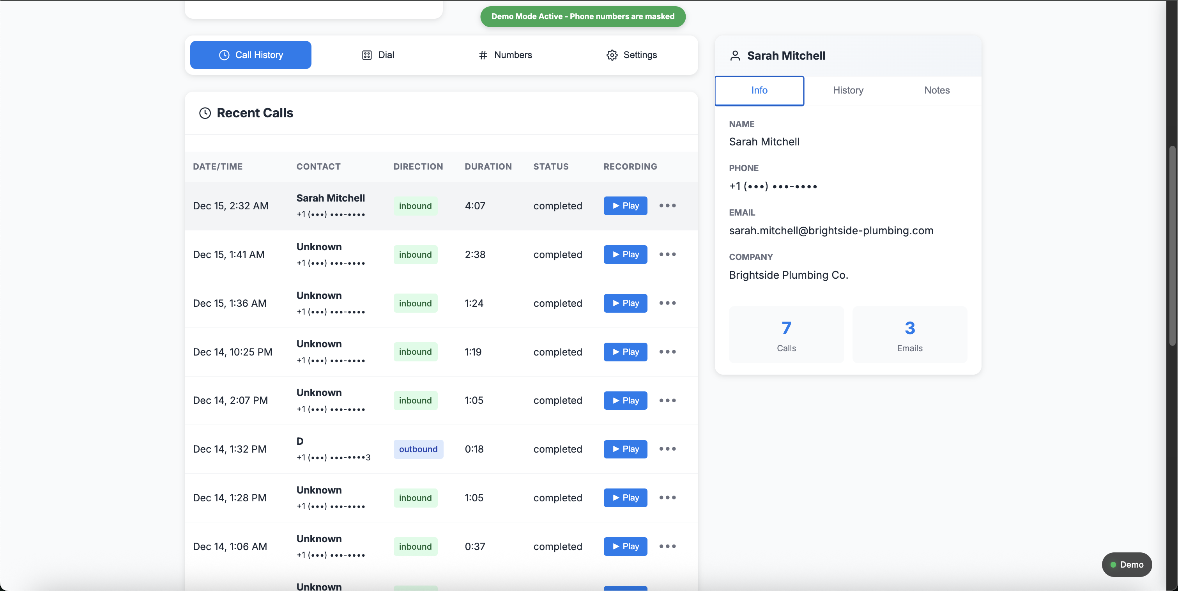This screenshot has width=1178, height=591.
Task: Open the ellipsis menu for the Dec 14 1:06 AM call
Action: tap(667, 546)
